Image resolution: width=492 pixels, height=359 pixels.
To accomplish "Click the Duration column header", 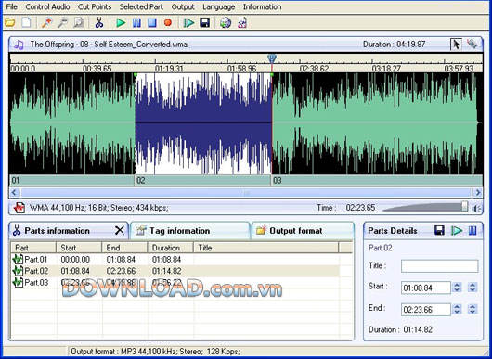I will 171,248.
